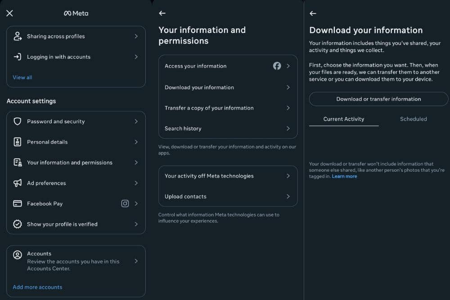Go back from Download your information page
This screenshot has height=300, width=450.
pos(313,13)
